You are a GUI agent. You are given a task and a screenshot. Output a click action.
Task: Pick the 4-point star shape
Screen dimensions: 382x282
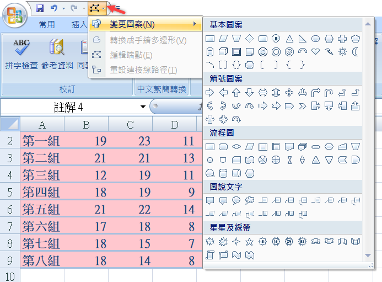point(236,242)
